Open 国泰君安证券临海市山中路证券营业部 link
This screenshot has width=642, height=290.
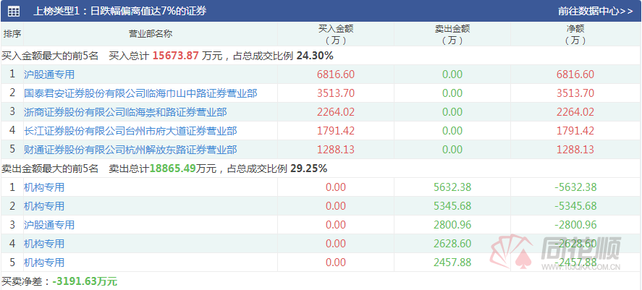point(140,93)
